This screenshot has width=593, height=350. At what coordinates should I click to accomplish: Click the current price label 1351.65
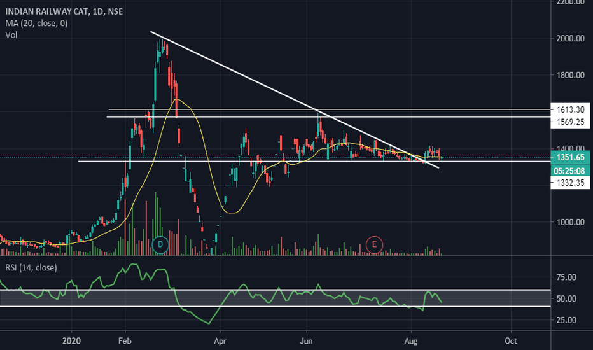point(570,157)
